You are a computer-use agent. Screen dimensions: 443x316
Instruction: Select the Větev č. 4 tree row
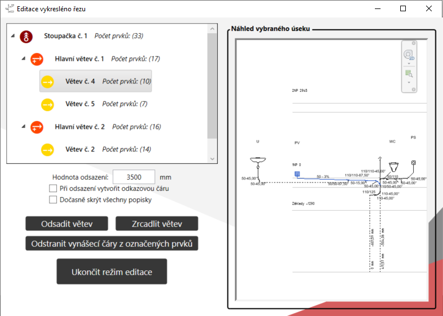[x=96, y=82]
